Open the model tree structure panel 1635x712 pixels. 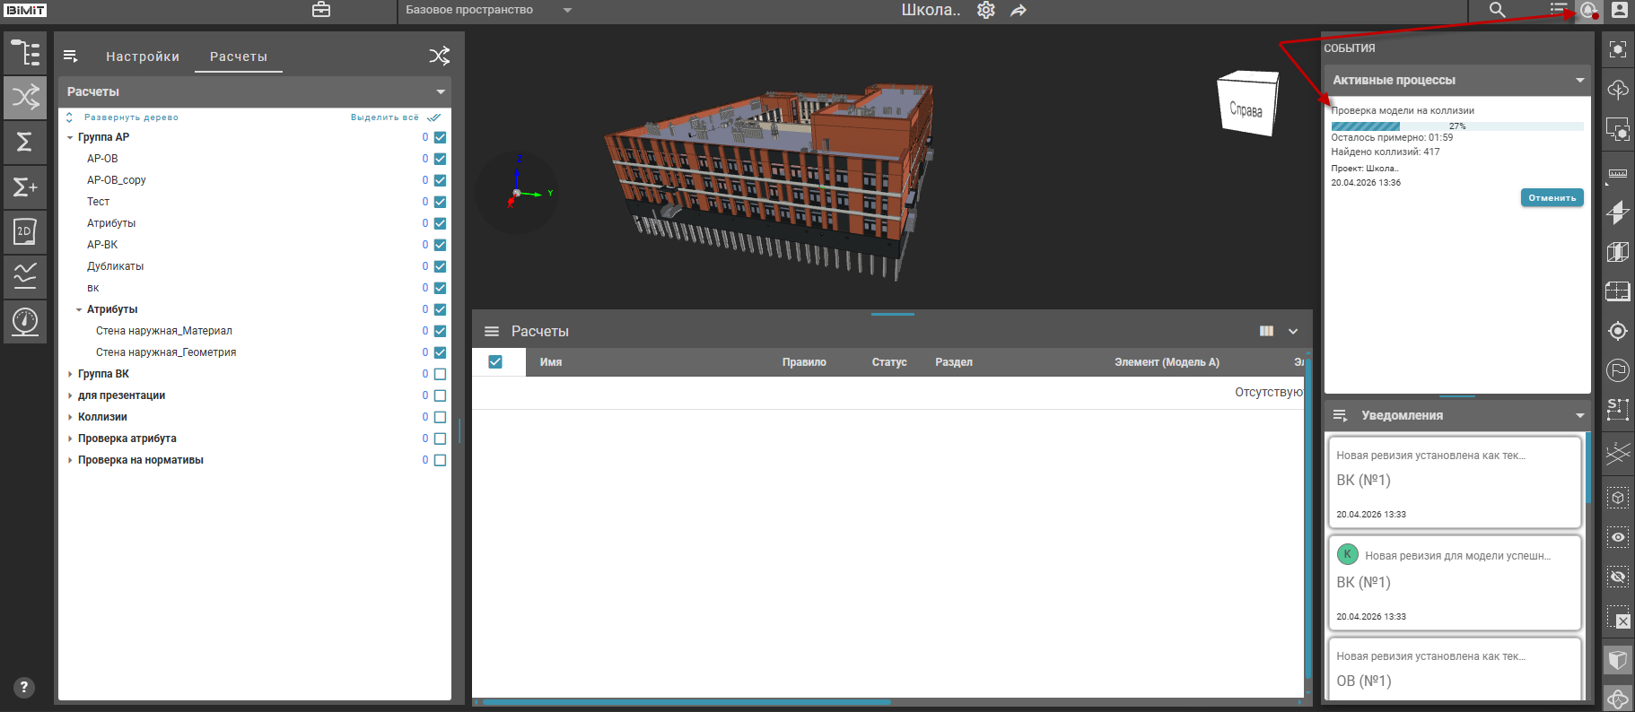(x=25, y=53)
